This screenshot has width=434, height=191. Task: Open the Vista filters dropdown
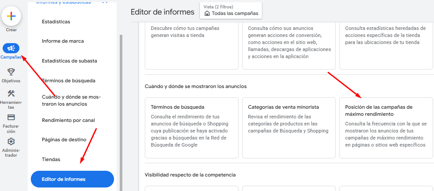[231, 11]
